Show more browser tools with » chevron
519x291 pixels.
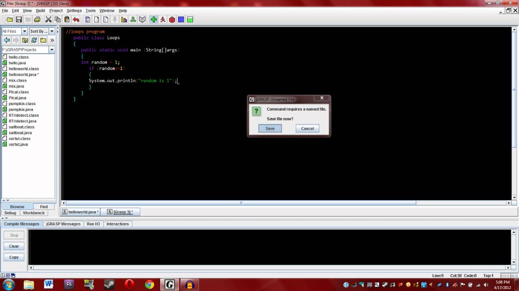(x=52, y=40)
